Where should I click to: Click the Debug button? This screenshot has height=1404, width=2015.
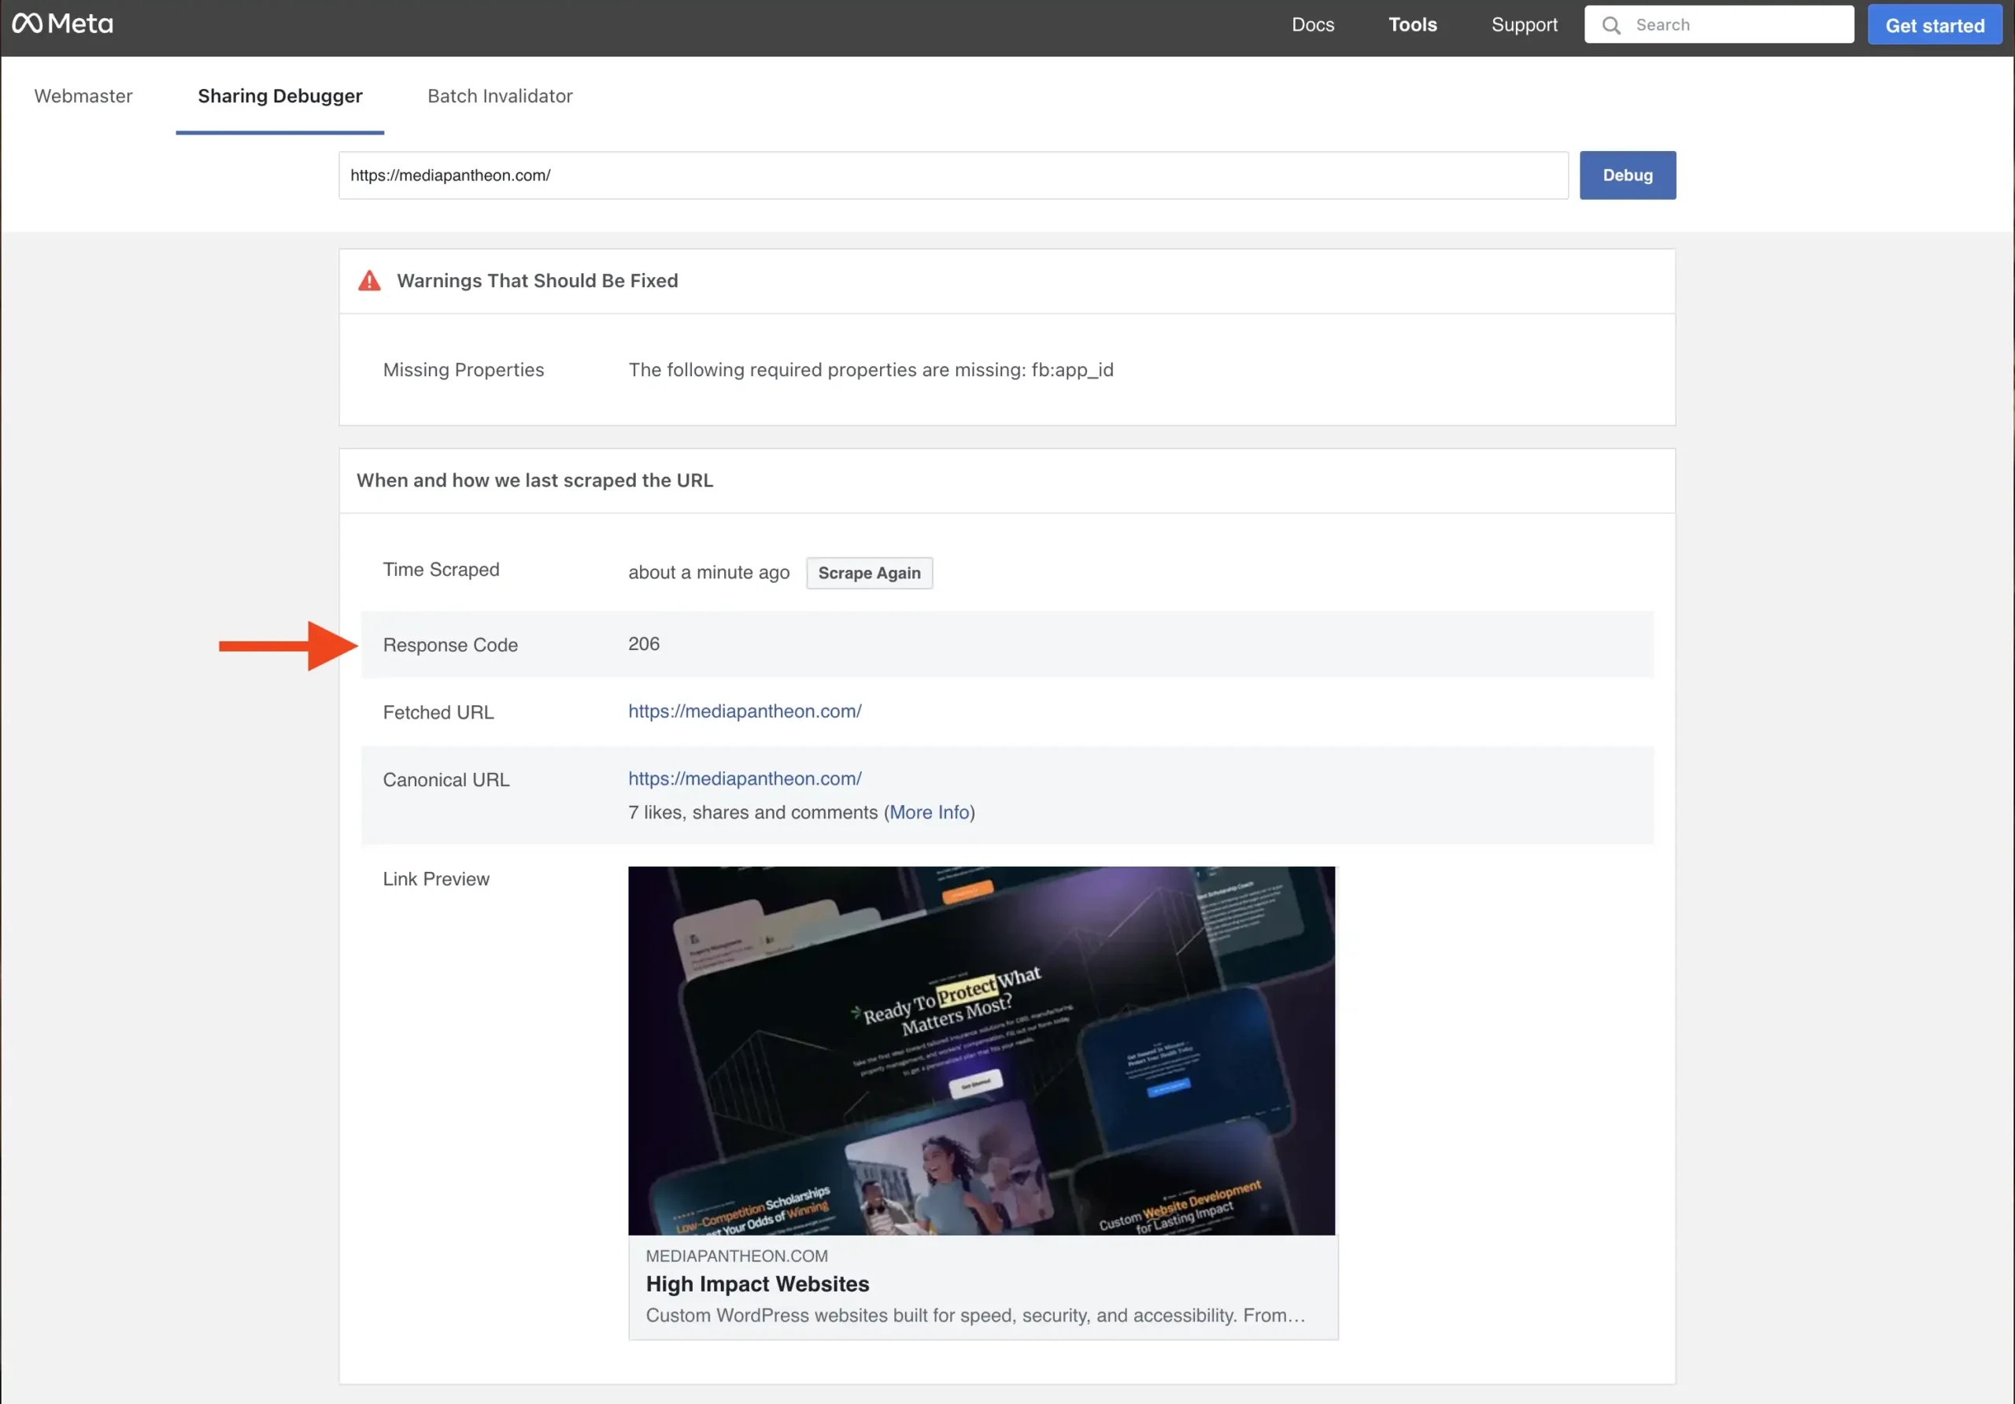coord(1627,175)
